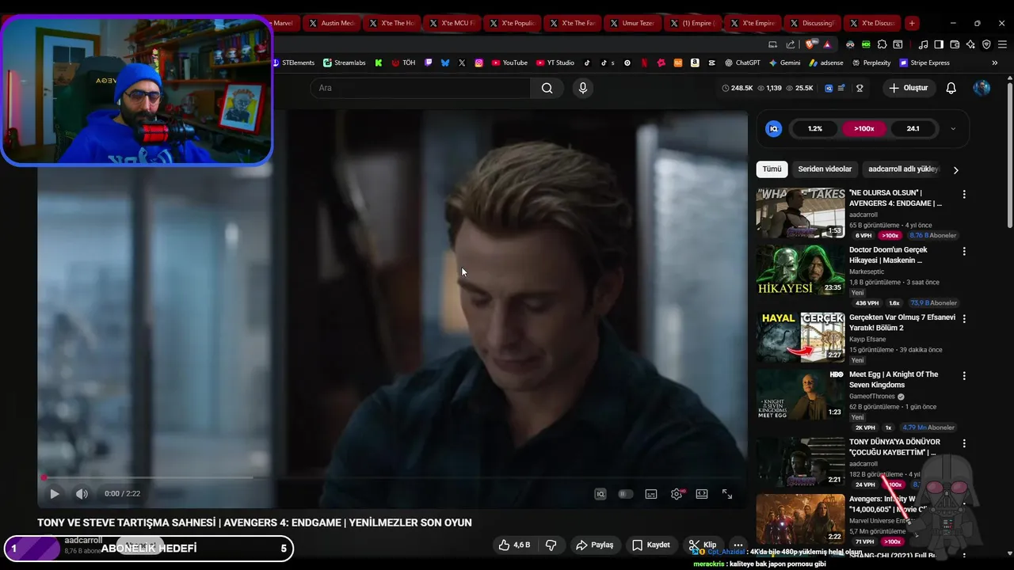The width and height of the screenshot is (1014, 570).
Task: Open account avatar menu
Action: 982,88
